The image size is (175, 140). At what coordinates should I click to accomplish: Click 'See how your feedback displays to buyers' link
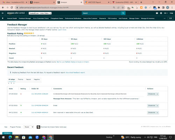pyautogui.click(x=73, y=62)
